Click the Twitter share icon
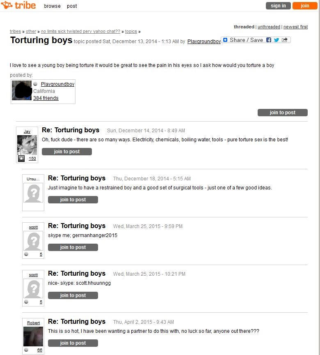This screenshot has width=320, height=355. coord(277,40)
